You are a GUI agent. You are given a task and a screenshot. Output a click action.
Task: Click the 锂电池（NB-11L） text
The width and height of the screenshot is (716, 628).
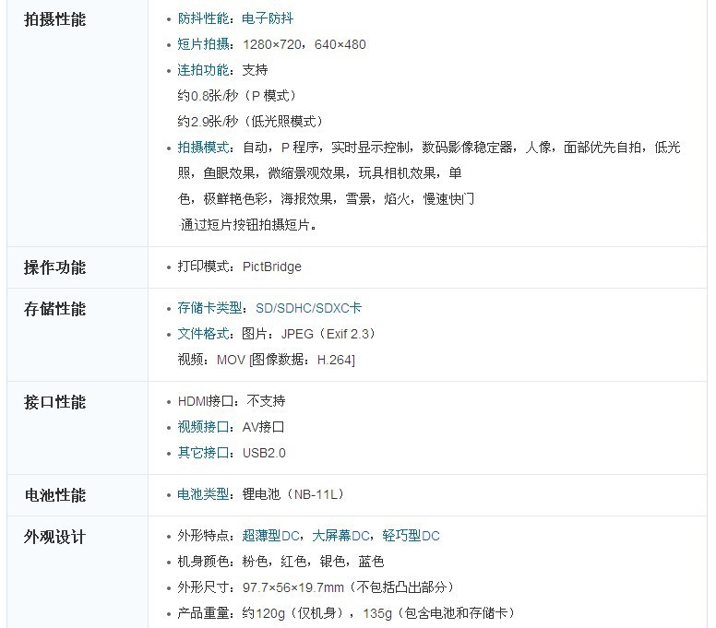point(293,494)
